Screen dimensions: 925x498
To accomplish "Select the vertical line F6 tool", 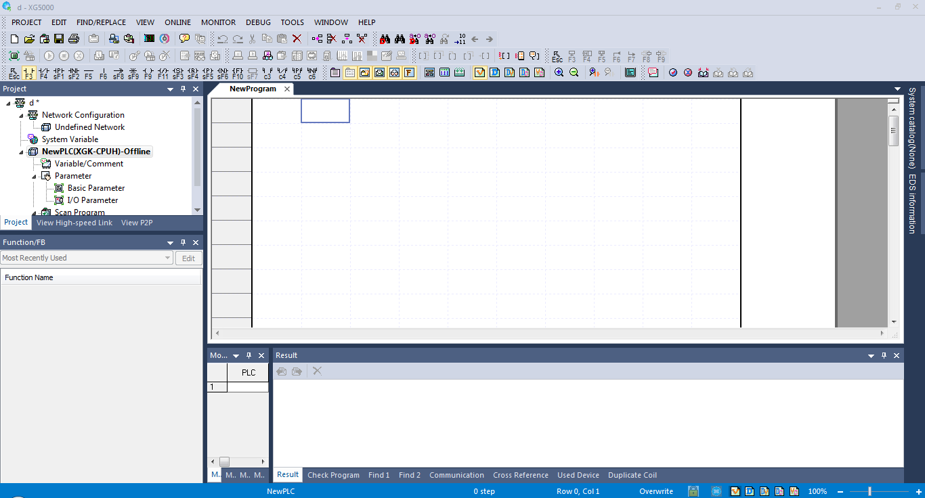I will pyautogui.click(x=104, y=73).
